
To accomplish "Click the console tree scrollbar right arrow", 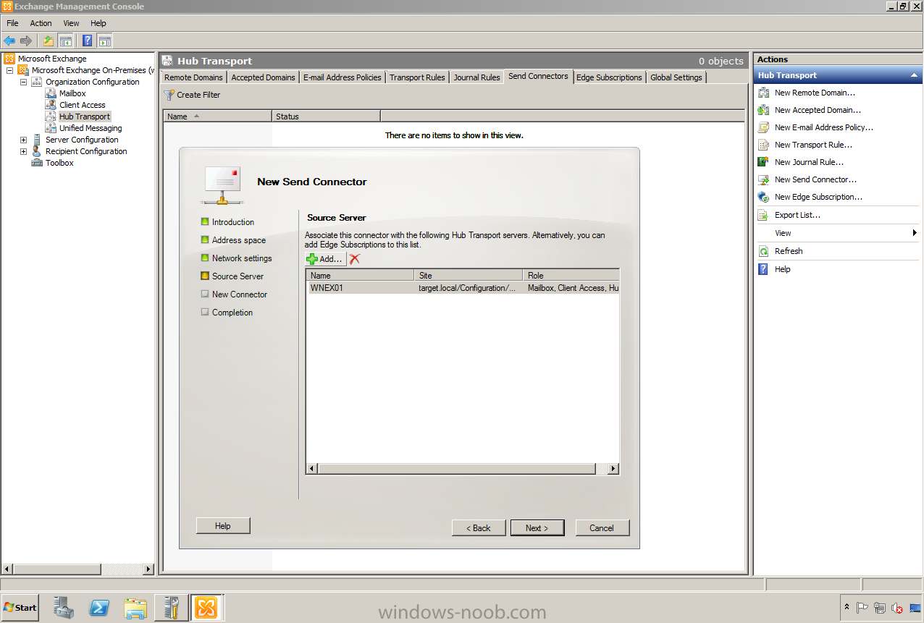I will [x=148, y=569].
